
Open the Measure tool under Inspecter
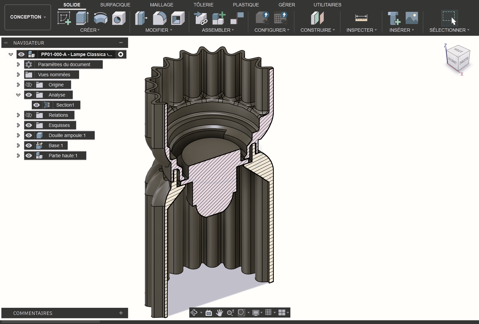click(x=361, y=18)
